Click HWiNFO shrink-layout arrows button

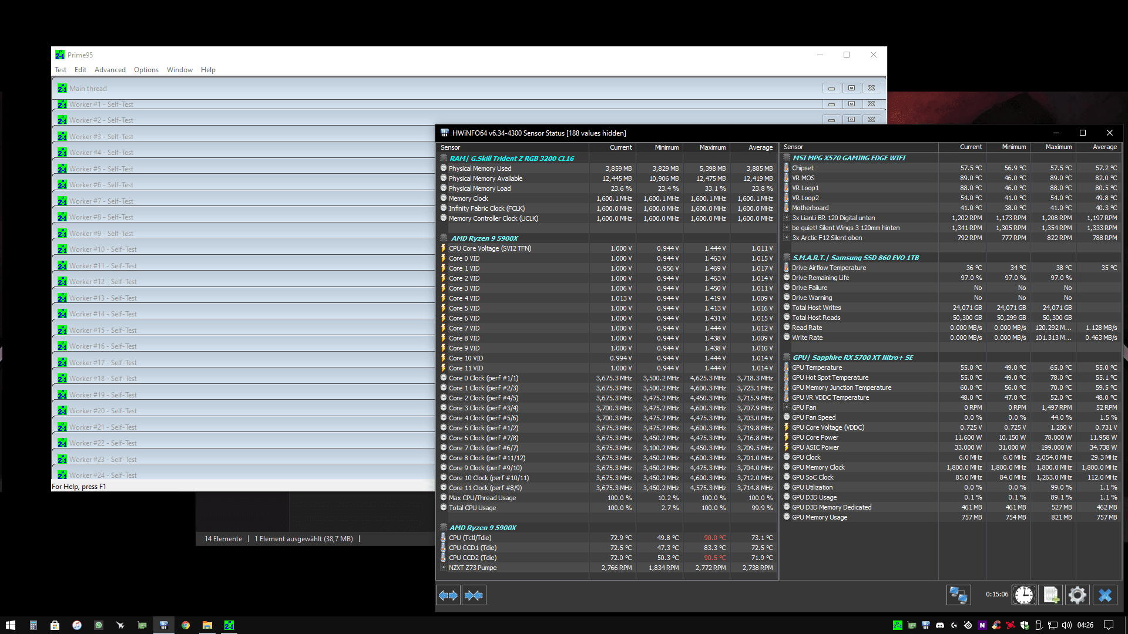tap(474, 595)
